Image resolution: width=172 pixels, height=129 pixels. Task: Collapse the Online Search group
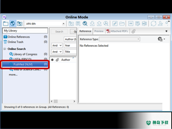4,49
